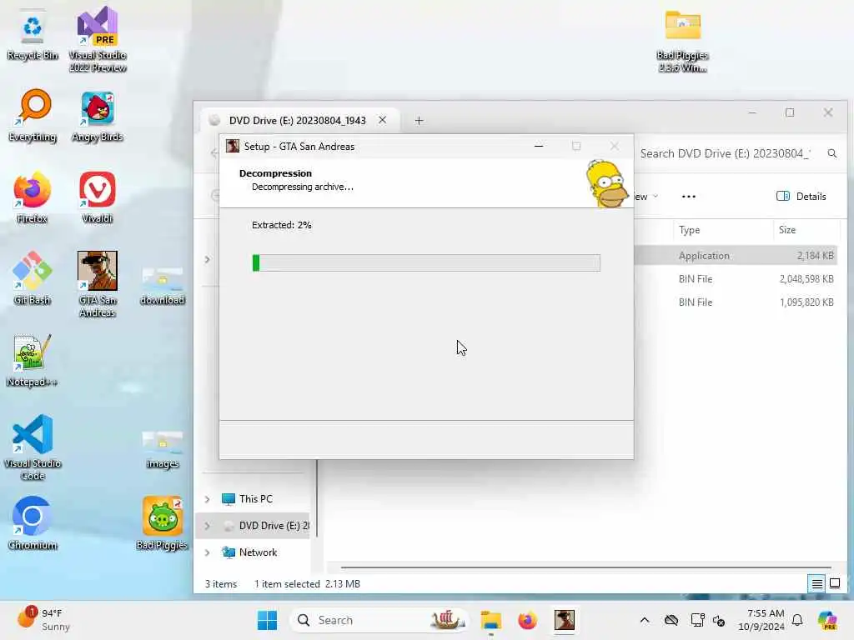This screenshot has width=854, height=640.
Task: Select the DVD Drive (E:) 20230804_1943 tab
Action: [x=298, y=120]
